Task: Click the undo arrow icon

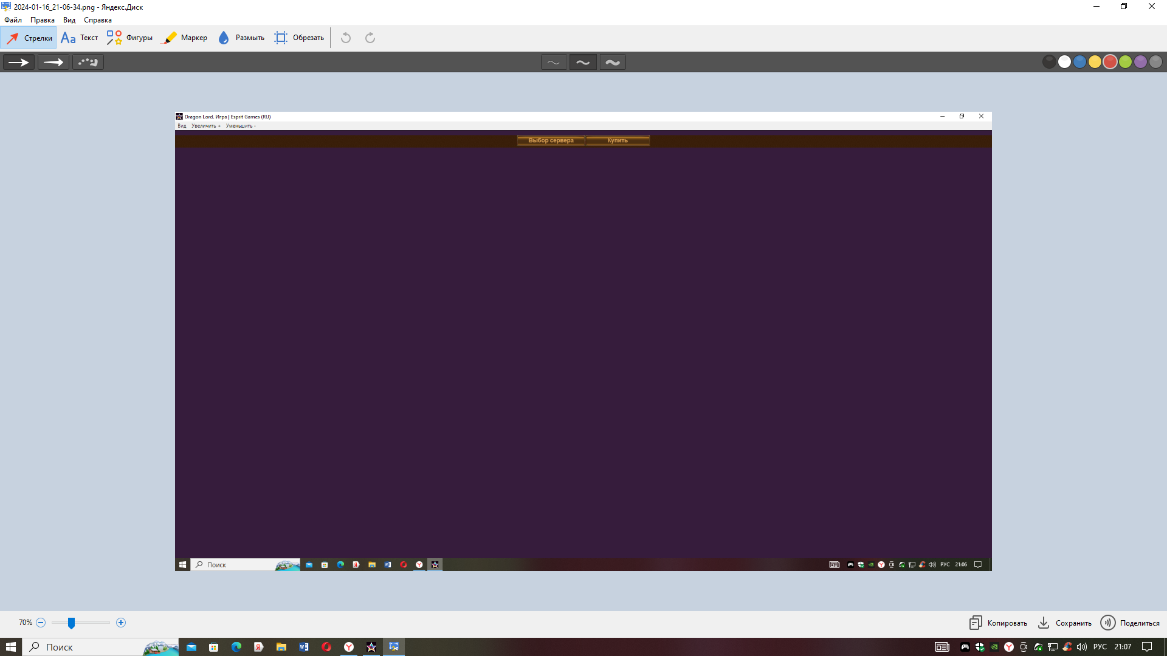Action: pyautogui.click(x=346, y=38)
